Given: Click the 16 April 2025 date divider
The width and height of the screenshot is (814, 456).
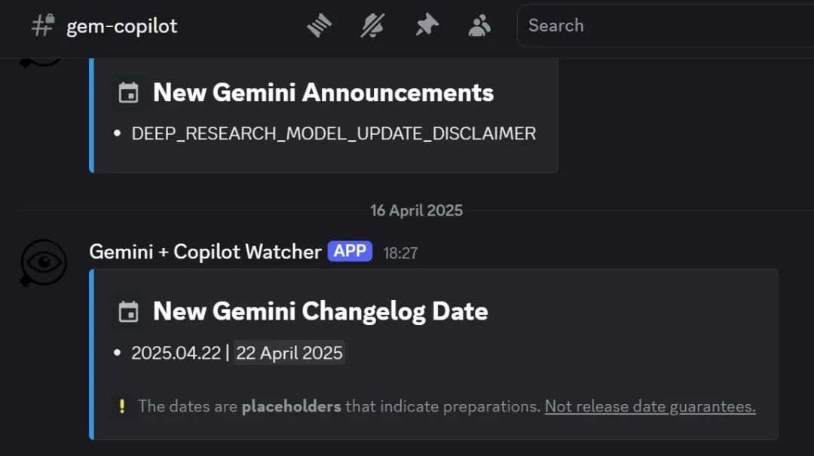Looking at the screenshot, I should click(415, 210).
